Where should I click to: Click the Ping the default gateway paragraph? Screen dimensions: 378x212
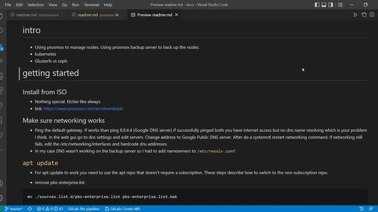point(201,137)
